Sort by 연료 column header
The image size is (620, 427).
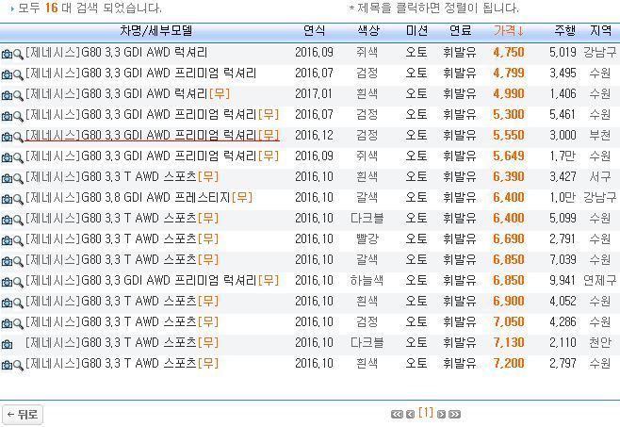coord(460,31)
